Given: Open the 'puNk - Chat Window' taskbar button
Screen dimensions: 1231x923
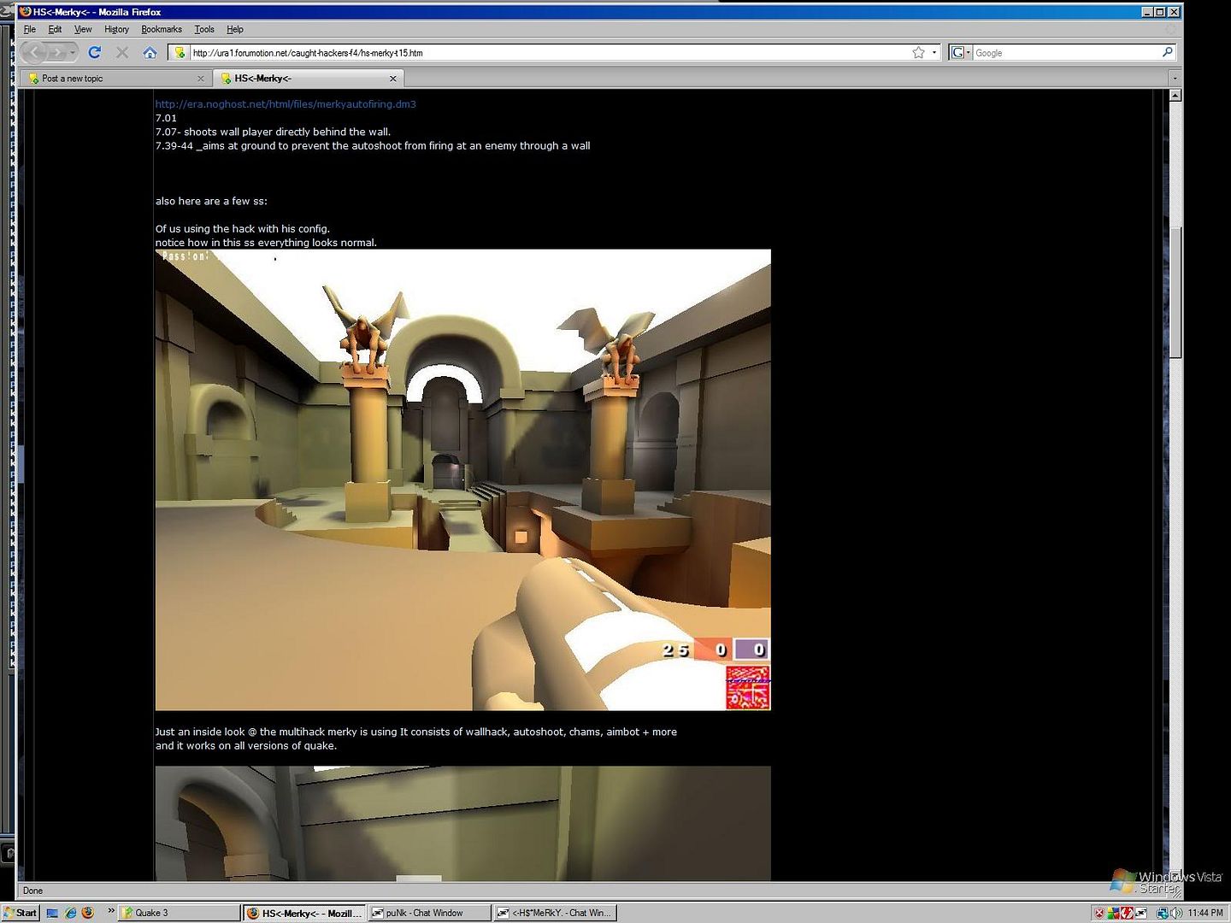Looking at the screenshot, I should tap(430, 913).
